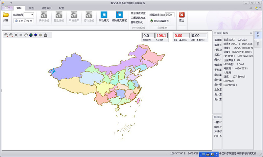Click the 手动曝光 manual exposure icon
The image size is (263, 157).
104,15
